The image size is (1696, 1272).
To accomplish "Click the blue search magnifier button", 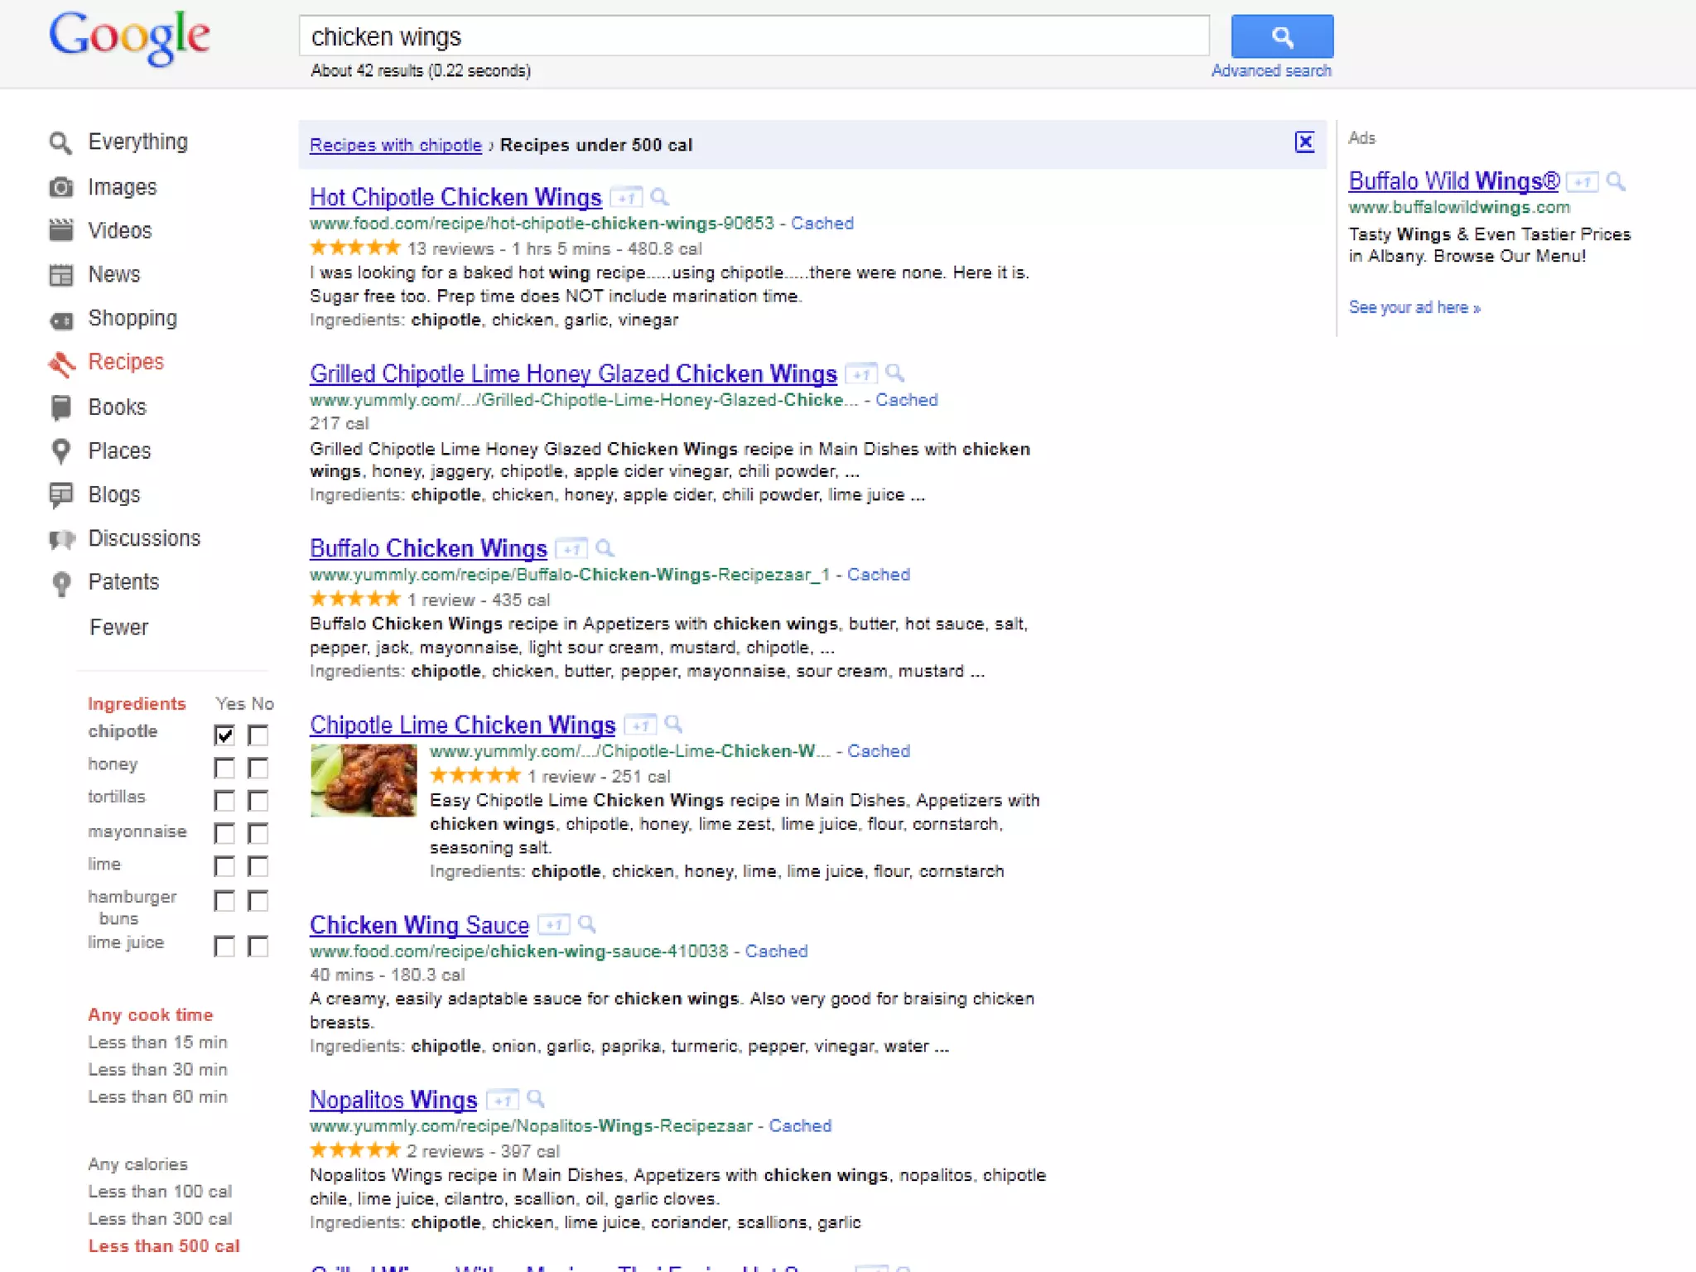I will click(x=1281, y=36).
